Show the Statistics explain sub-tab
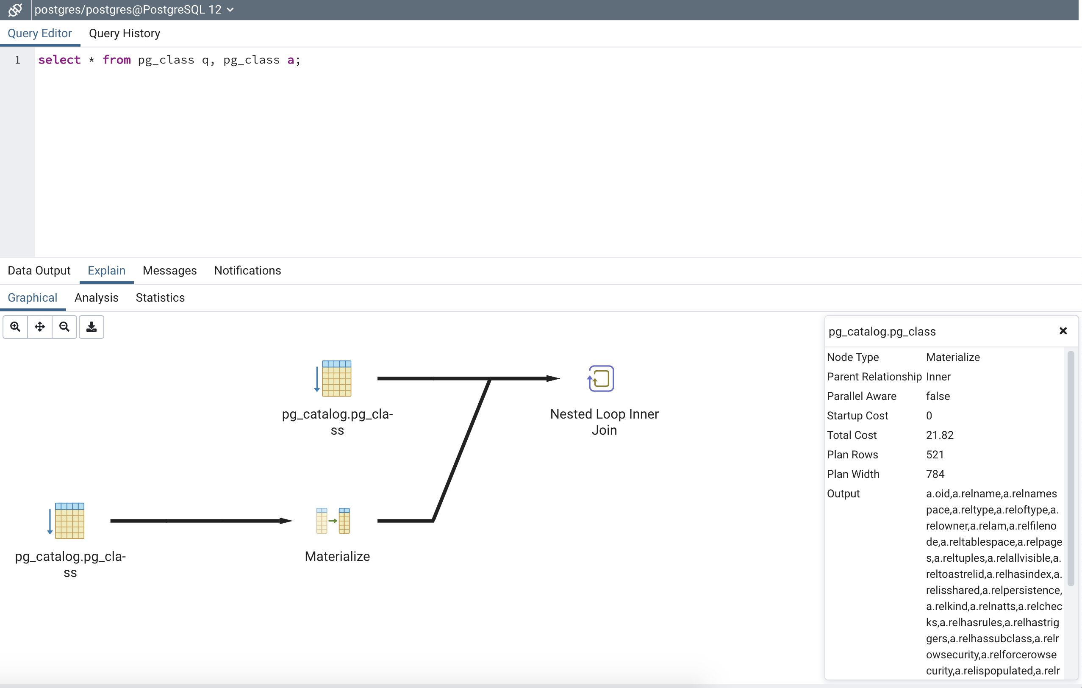 click(x=160, y=297)
